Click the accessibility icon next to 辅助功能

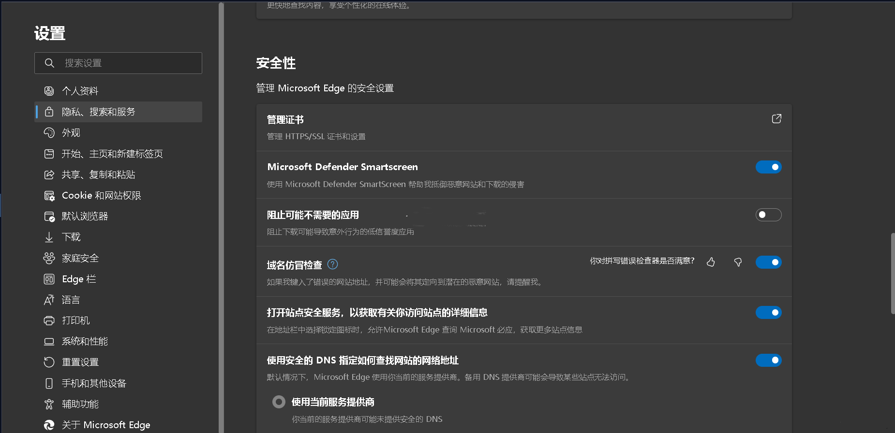pos(49,404)
